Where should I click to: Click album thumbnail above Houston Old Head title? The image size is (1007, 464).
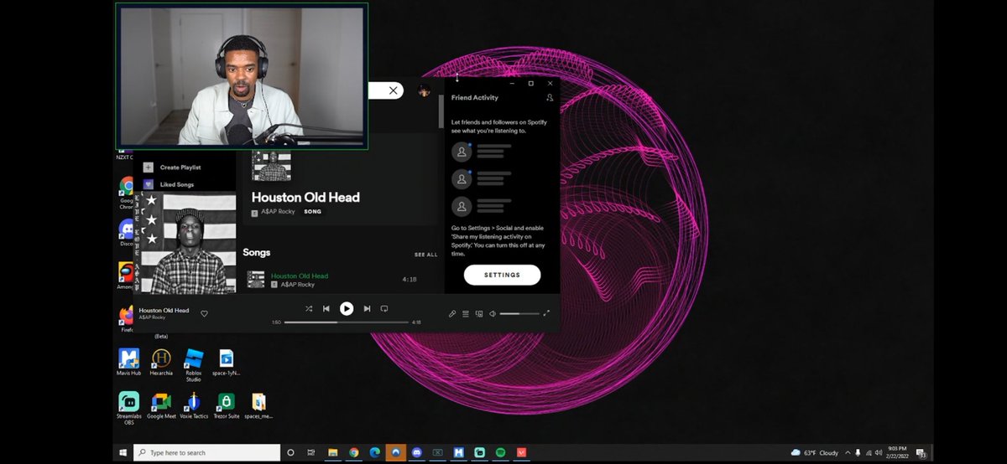[x=272, y=166]
